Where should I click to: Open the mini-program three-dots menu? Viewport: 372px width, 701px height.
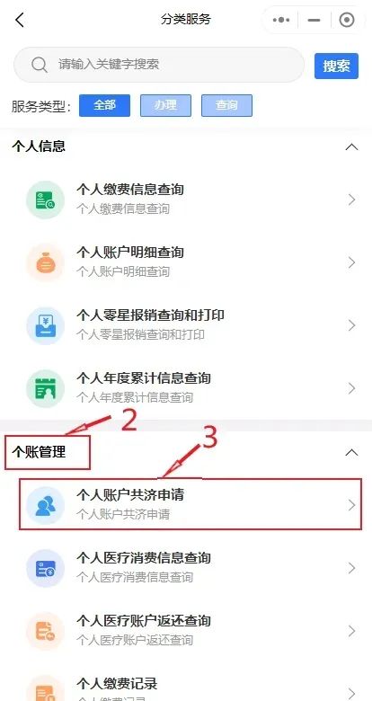click(x=281, y=20)
